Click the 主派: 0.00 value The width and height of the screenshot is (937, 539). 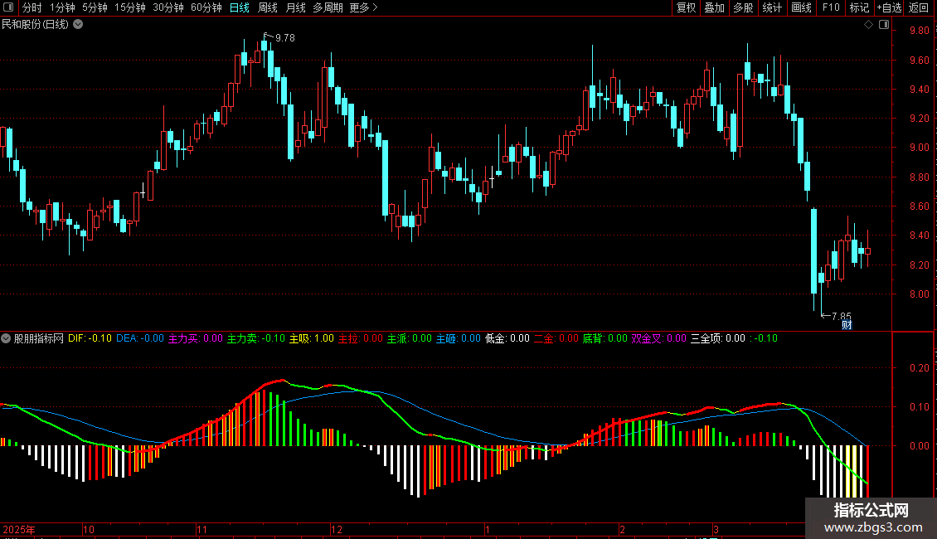pyautogui.click(x=410, y=338)
